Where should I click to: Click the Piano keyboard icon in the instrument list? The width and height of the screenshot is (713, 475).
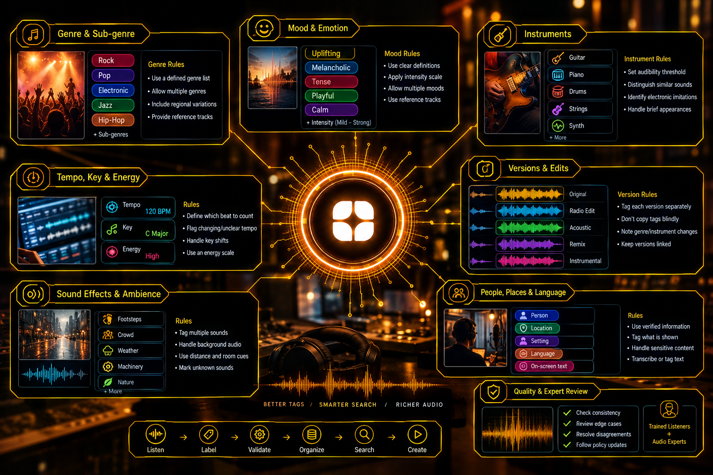557,75
